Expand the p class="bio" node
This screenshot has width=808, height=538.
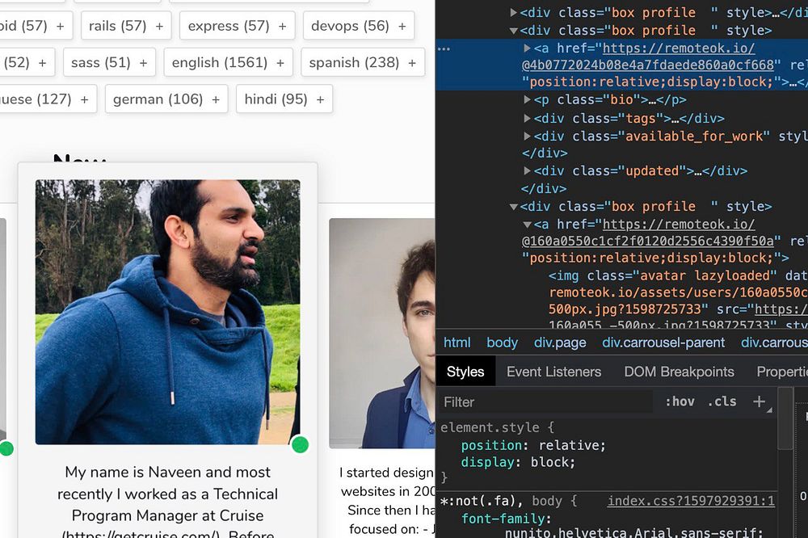tap(527, 99)
